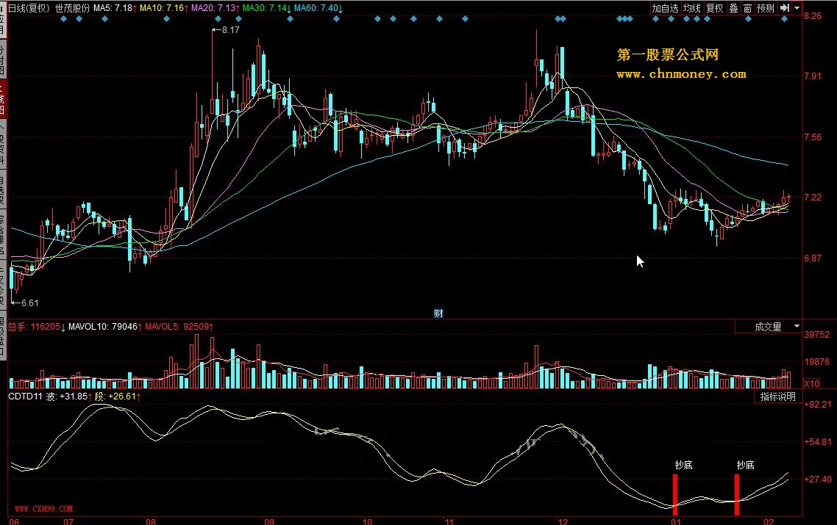This screenshot has width=837, height=525.
Task: Toggle the 均线 moving average lines
Action: [692, 8]
